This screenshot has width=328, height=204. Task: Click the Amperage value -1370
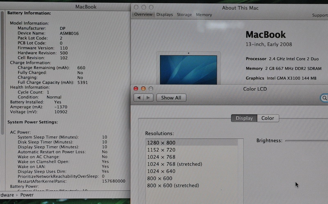(61, 107)
